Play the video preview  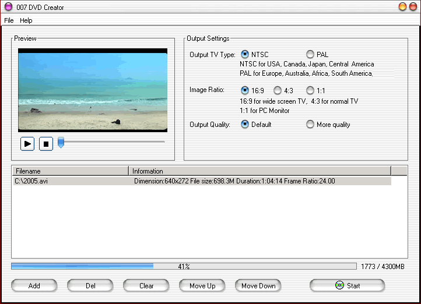(x=27, y=144)
